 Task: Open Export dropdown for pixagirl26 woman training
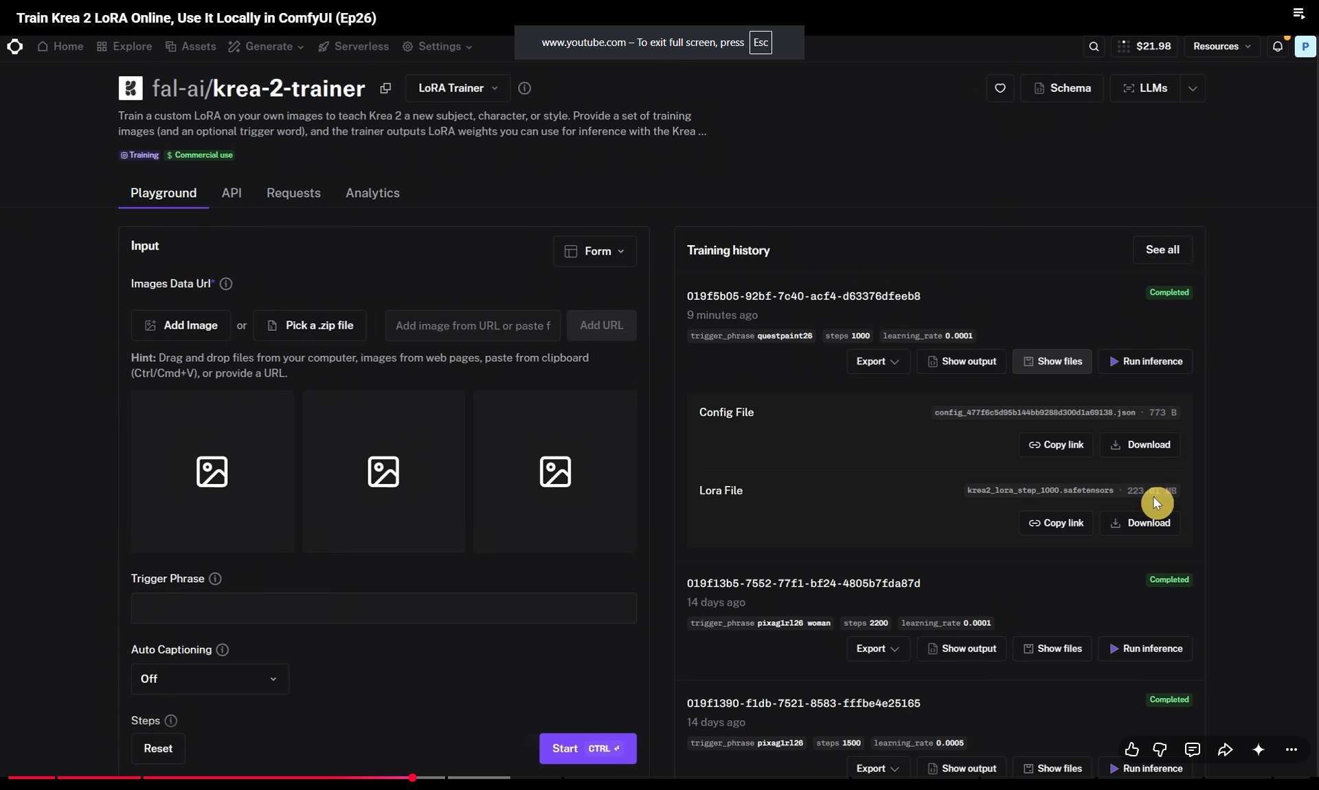click(878, 649)
